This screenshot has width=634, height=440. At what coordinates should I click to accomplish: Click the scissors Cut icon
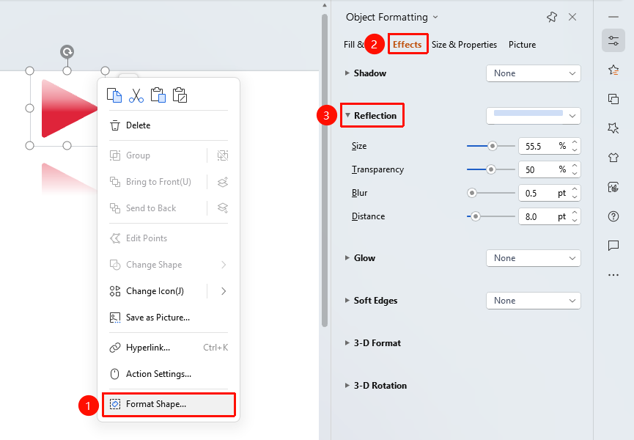tap(136, 95)
